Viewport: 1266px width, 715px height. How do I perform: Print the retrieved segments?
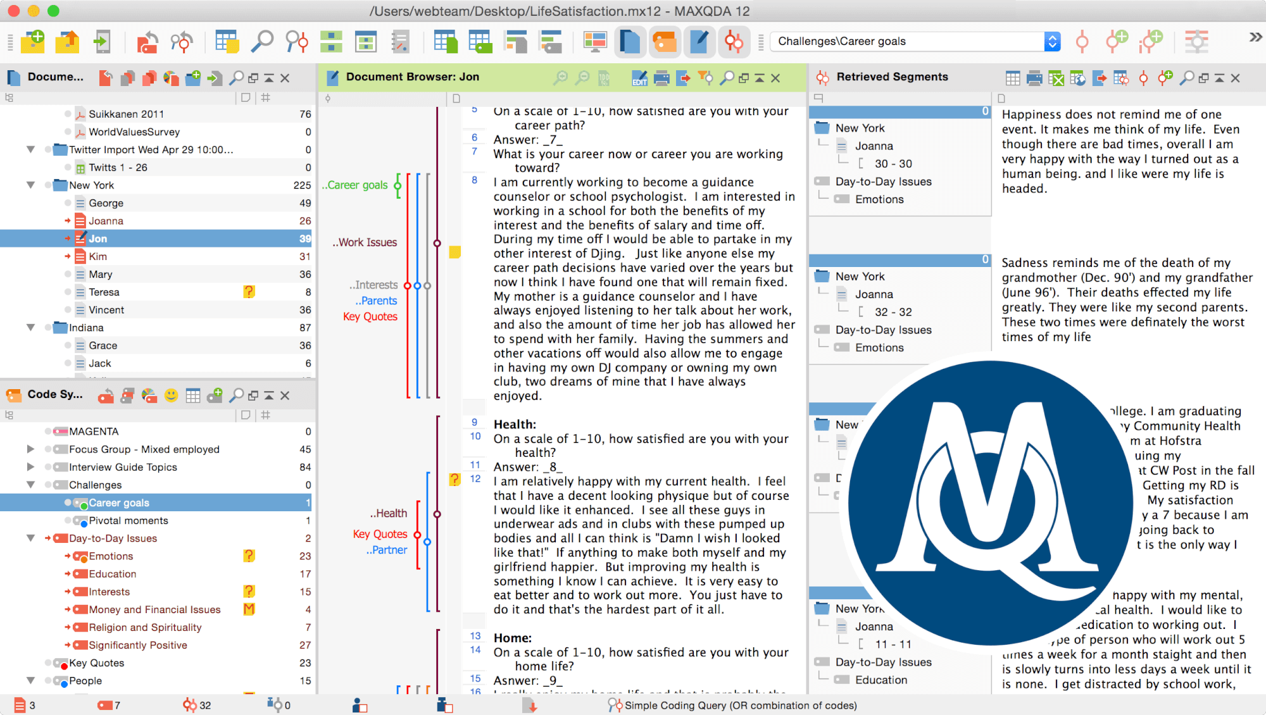(x=1034, y=78)
